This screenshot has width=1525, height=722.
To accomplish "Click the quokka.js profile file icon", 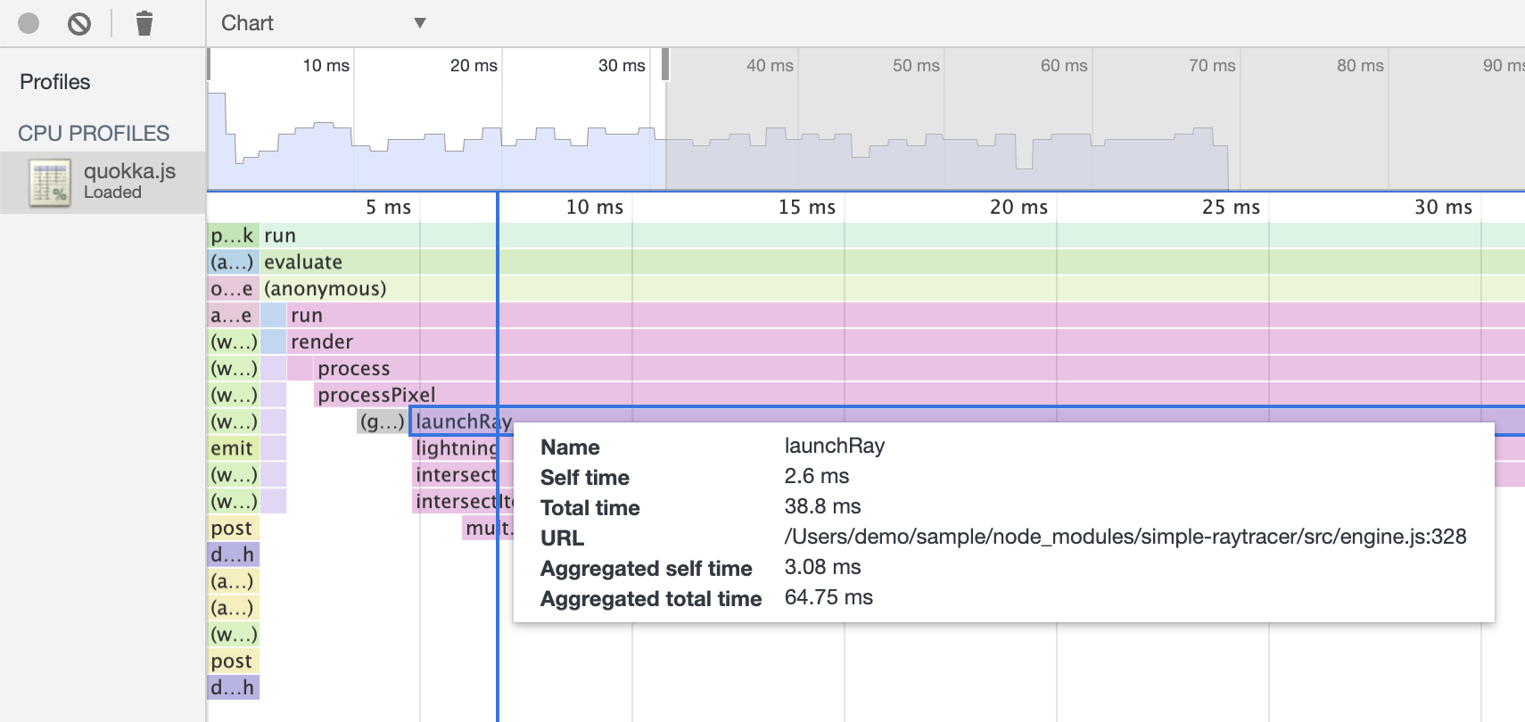I will tap(49, 183).
